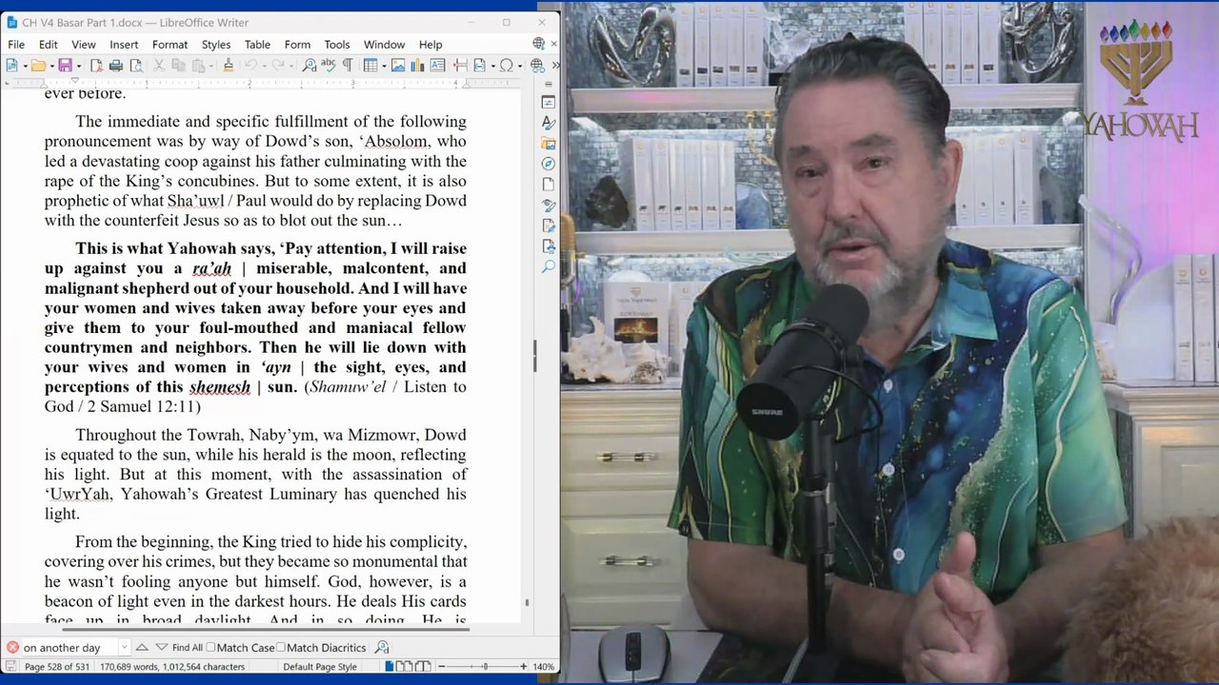Click the Insert Special Character omega icon

click(x=506, y=66)
